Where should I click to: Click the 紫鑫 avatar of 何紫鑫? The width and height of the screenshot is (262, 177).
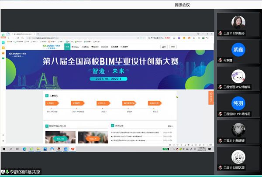[238, 50]
